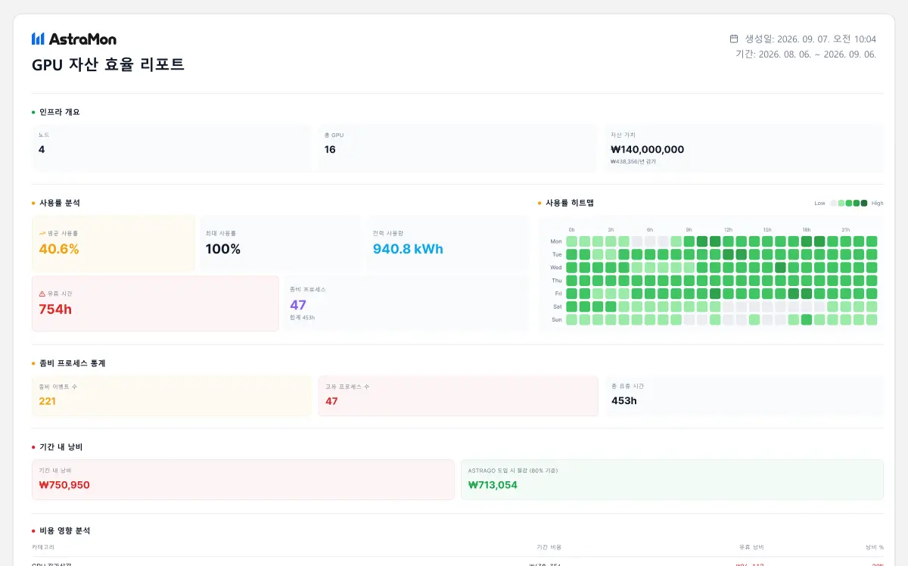The width and height of the screenshot is (908, 566).
Task: Click the Tue 12h heatmap cell
Action: pos(728,254)
